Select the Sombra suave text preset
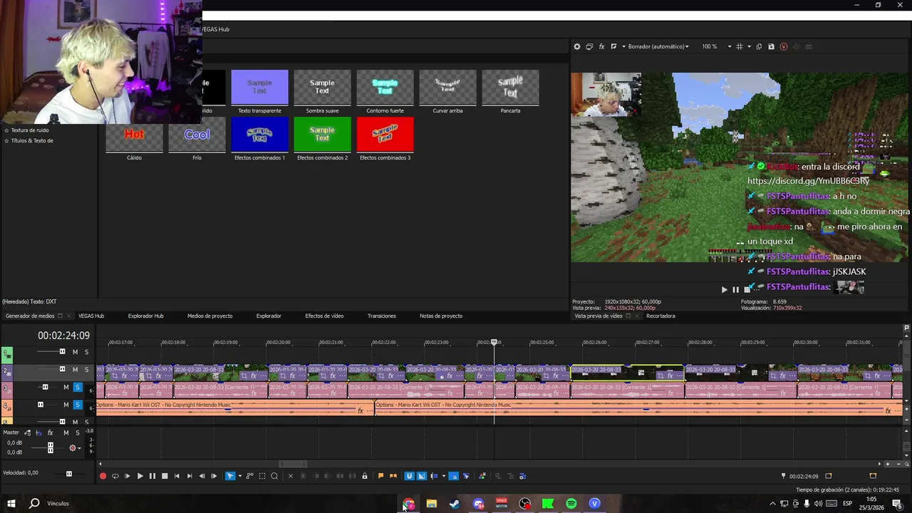Image resolution: width=912 pixels, height=513 pixels. [322, 92]
